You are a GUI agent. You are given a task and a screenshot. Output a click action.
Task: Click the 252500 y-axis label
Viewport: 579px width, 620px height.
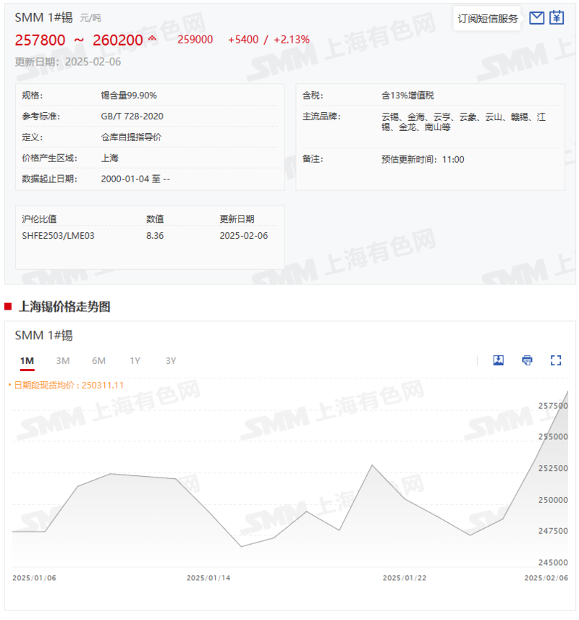coord(553,468)
